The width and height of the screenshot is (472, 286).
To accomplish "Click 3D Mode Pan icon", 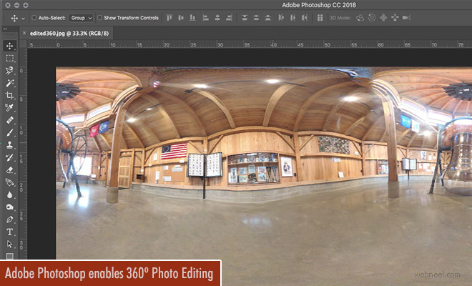I will [383, 18].
